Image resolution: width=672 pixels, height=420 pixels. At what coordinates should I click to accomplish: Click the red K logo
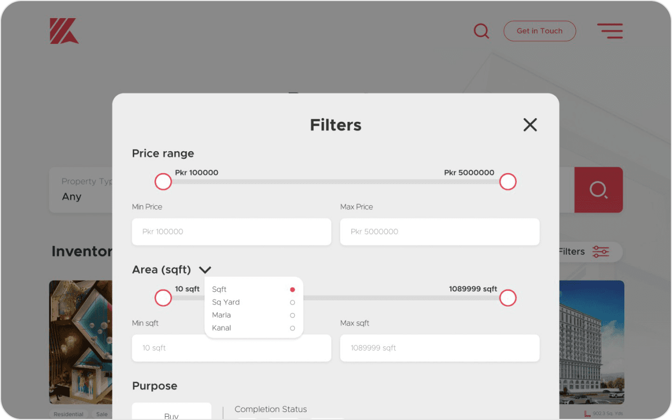(x=64, y=31)
